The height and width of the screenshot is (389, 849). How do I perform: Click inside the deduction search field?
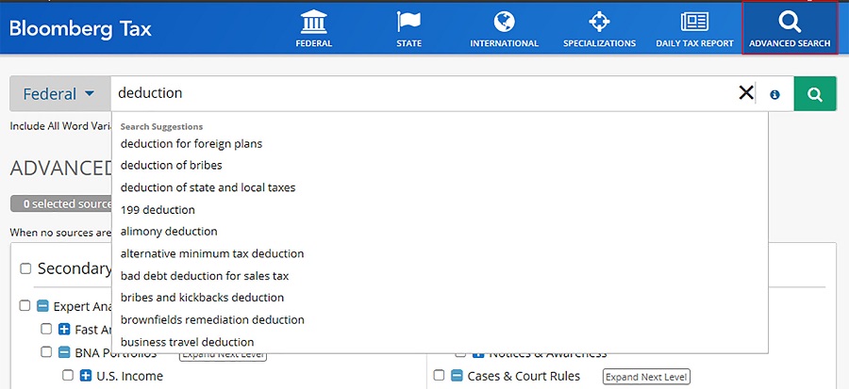[x=424, y=93]
